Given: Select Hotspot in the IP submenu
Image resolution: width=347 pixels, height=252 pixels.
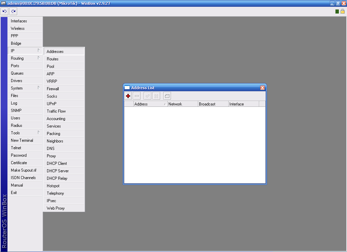Looking at the screenshot, I should 64,186.
